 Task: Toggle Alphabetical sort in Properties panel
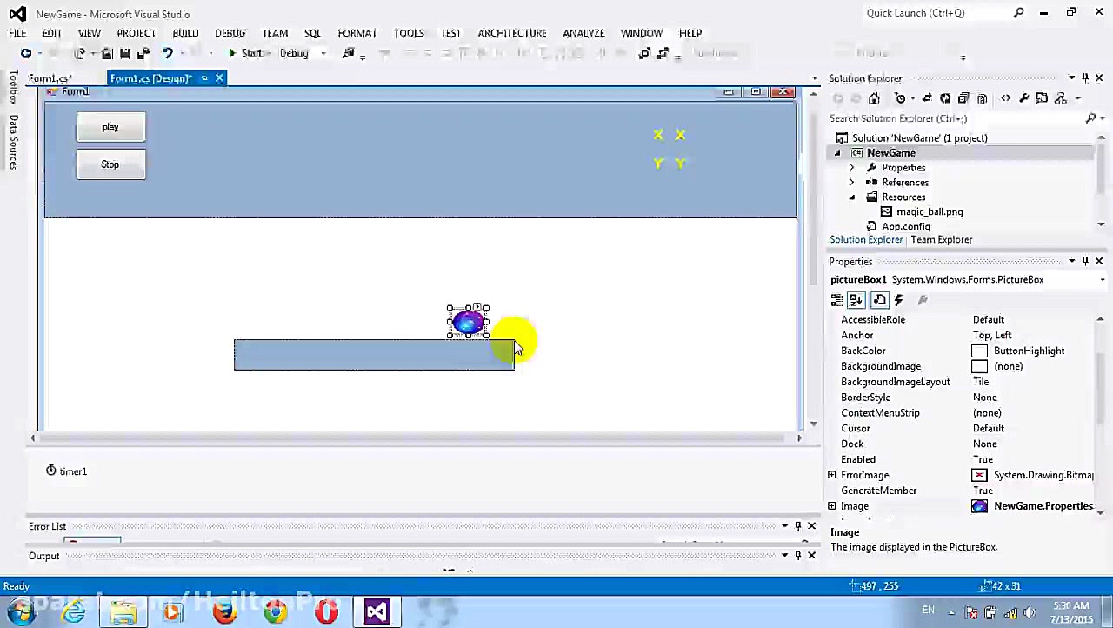pyautogui.click(x=856, y=300)
